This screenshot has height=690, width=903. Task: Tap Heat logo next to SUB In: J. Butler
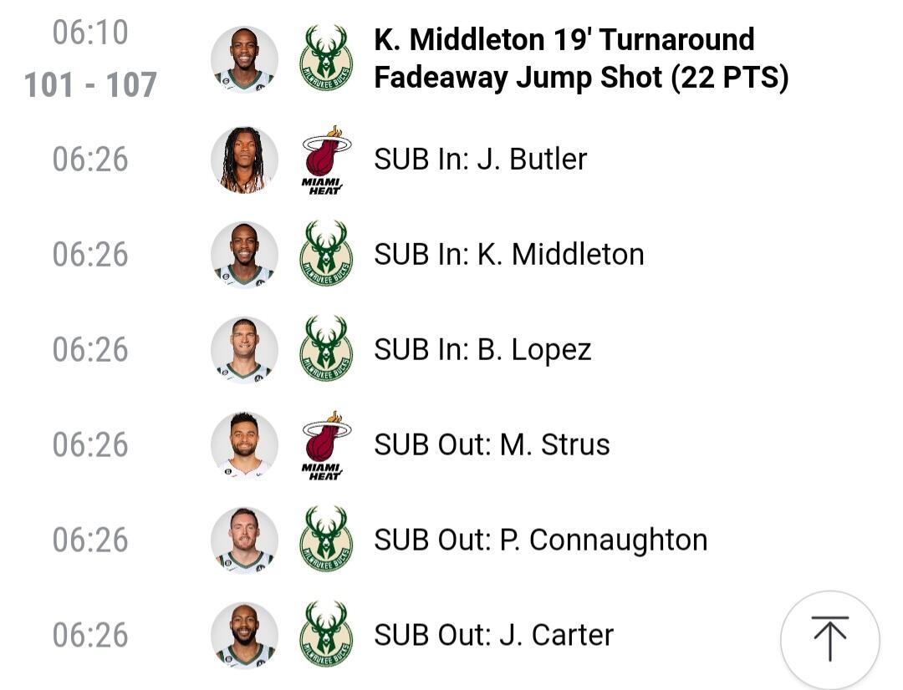[325, 160]
